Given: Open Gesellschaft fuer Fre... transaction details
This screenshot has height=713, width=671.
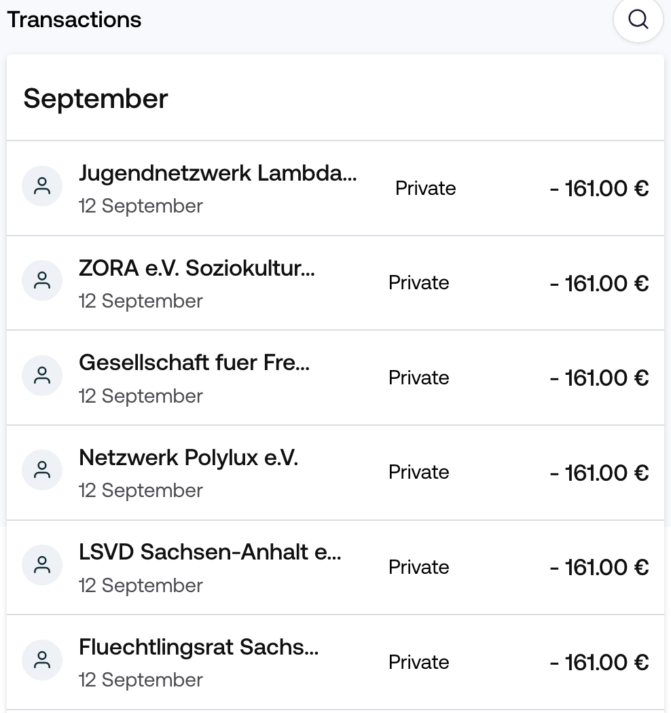Looking at the screenshot, I should pyautogui.click(x=335, y=378).
